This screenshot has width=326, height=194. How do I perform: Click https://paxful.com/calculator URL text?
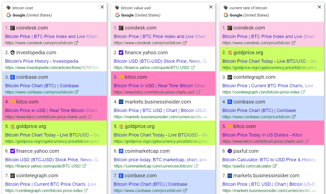247,166
